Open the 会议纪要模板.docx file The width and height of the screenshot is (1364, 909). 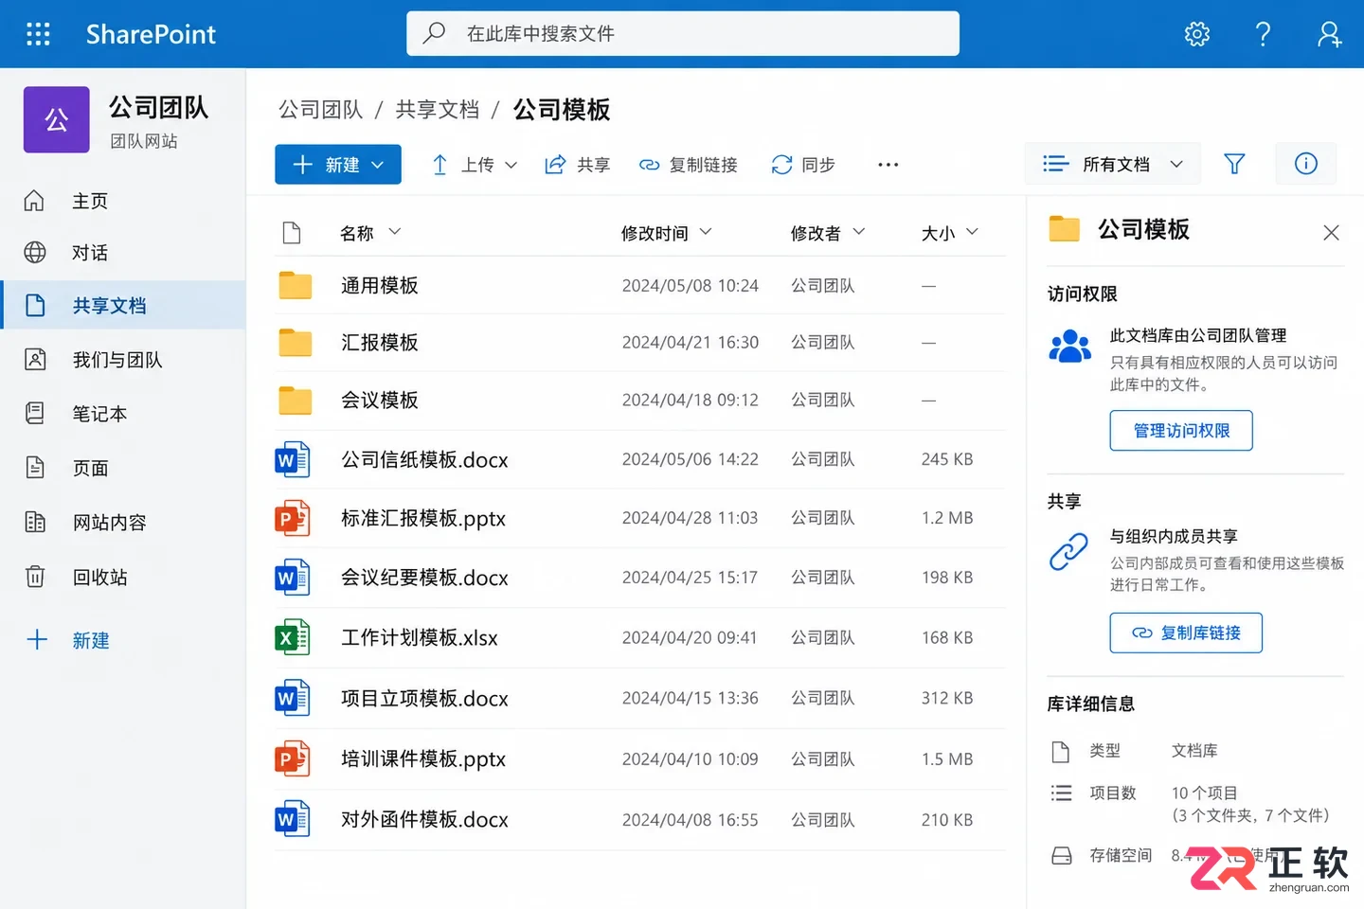point(424,578)
